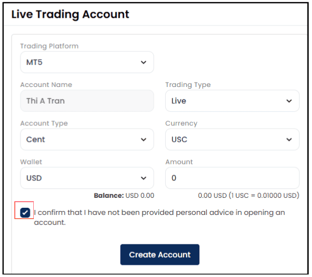Click the chevron arrow in Trading Type field
The height and width of the screenshot is (277, 312).
(x=289, y=101)
